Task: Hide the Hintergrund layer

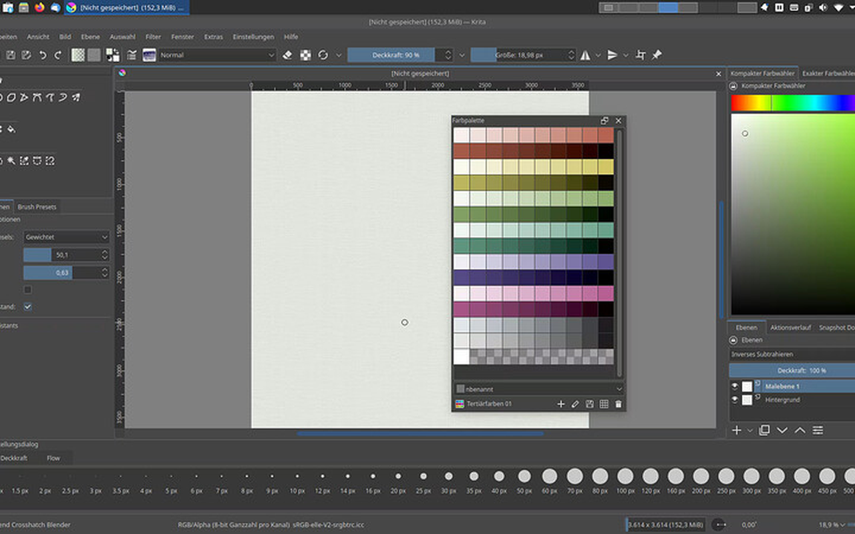Action: point(735,400)
